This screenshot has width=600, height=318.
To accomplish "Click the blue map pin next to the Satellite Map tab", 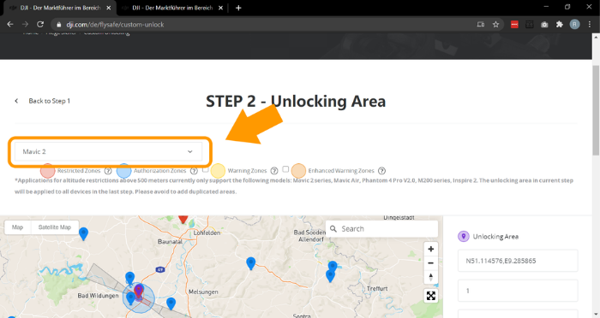I will (83, 233).
